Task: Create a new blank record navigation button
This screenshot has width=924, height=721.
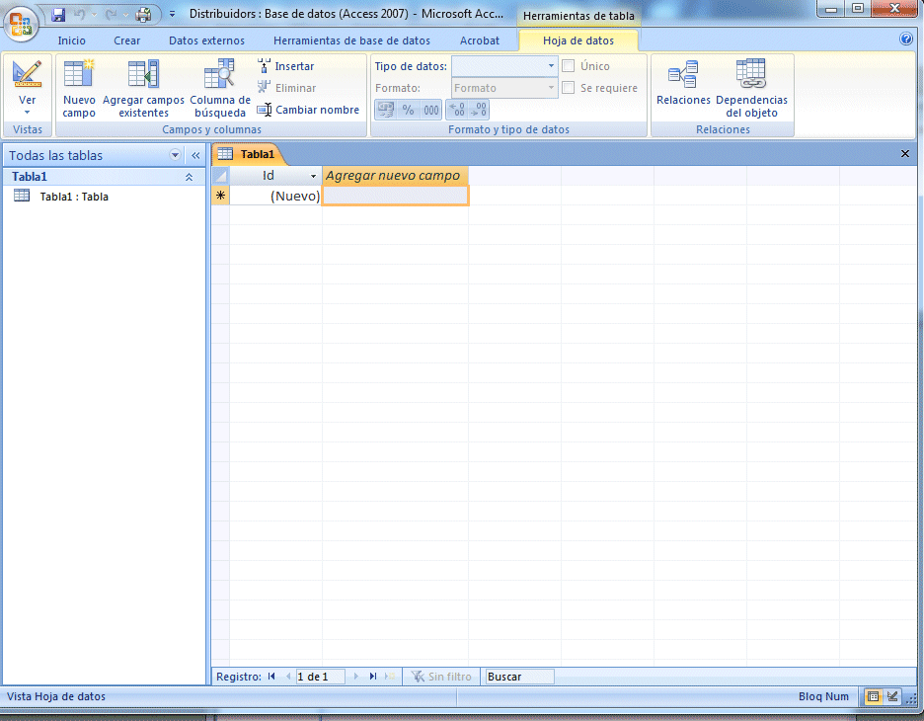Action: coord(390,677)
